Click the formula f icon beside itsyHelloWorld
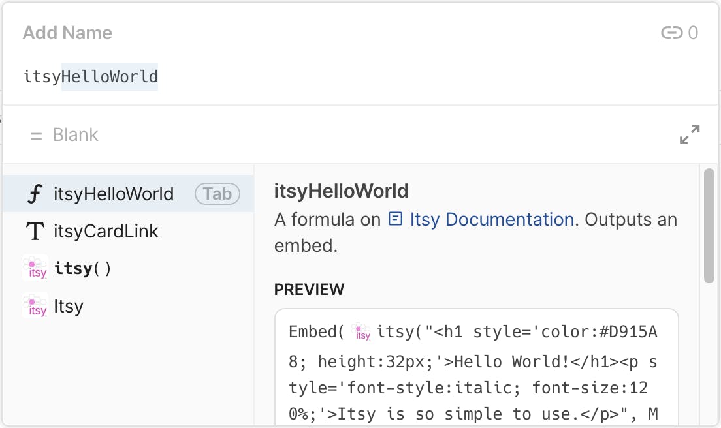This screenshot has width=721, height=428. [x=35, y=194]
